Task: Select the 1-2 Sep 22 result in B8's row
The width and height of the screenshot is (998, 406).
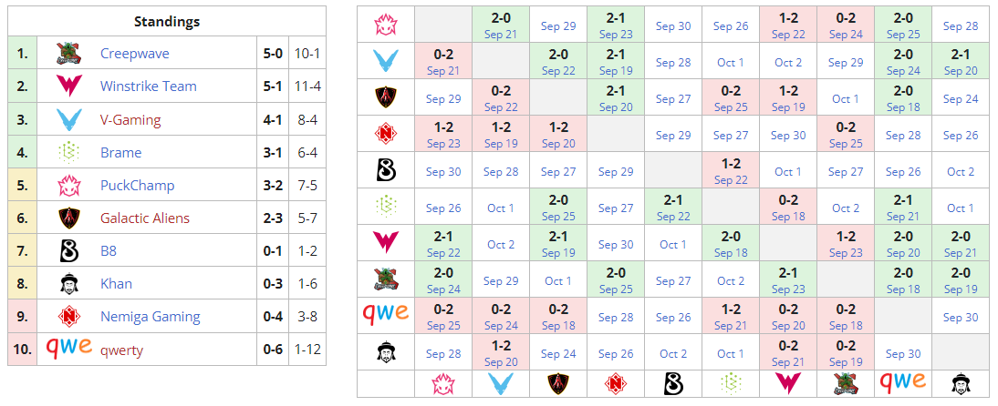Action: tap(730, 170)
